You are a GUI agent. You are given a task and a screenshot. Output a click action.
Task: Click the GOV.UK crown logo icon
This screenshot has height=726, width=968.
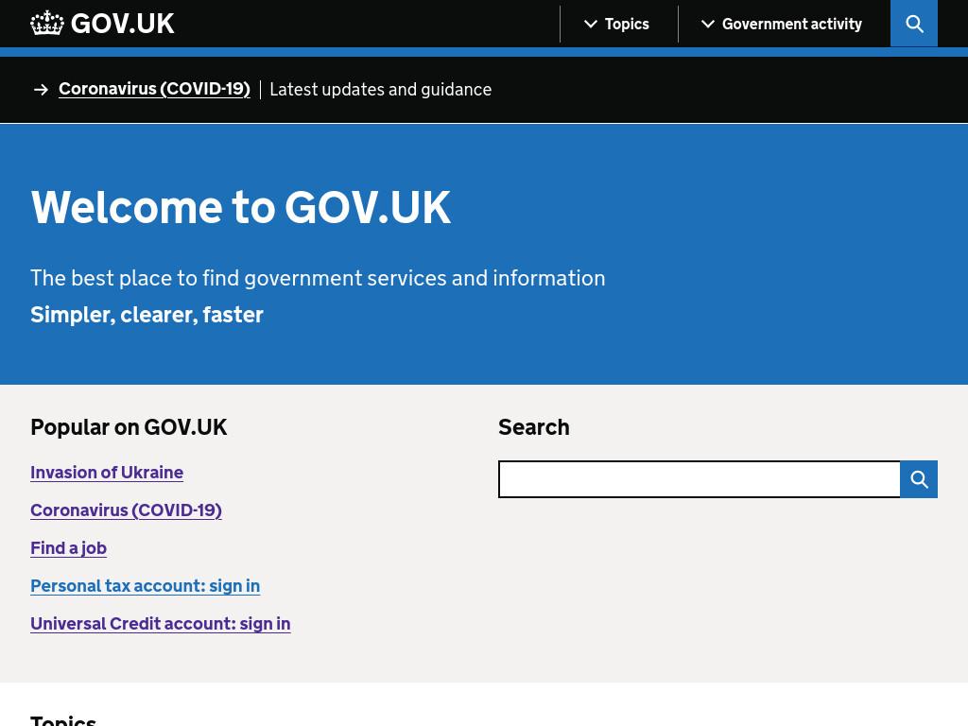(47, 24)
